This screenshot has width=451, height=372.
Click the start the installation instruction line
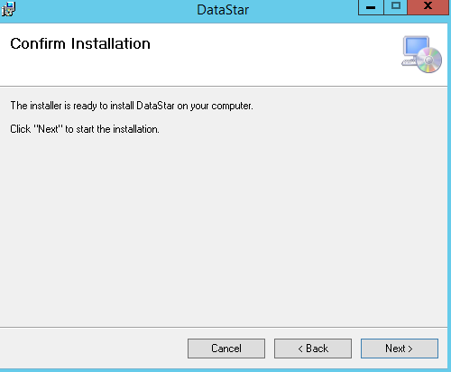pyautogui.click(x=85, y=129)
